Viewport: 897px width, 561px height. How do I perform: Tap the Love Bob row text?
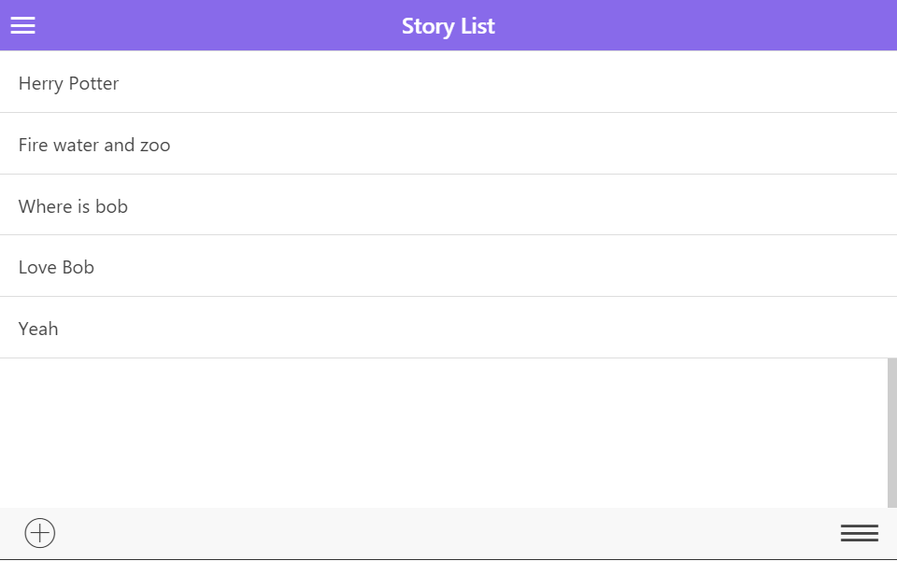56,267
